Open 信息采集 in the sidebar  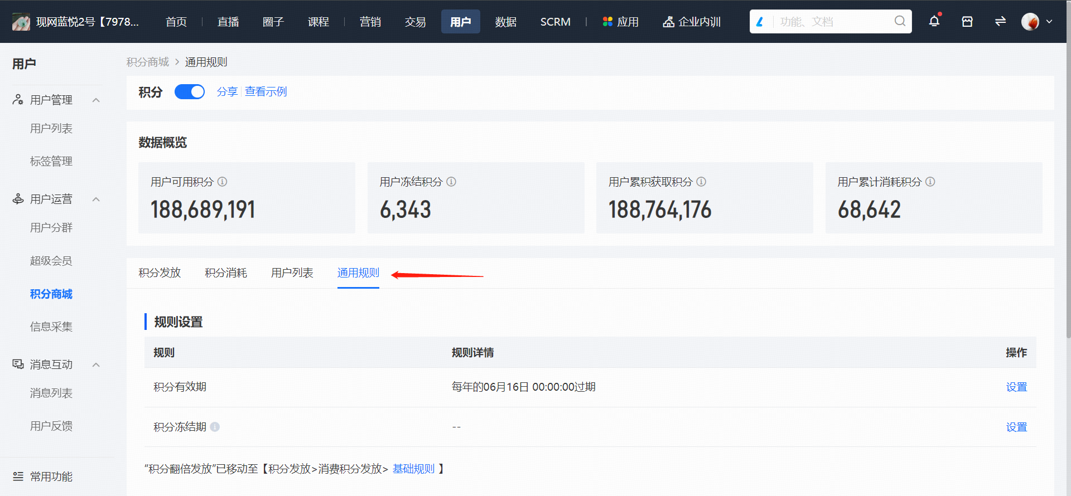pos(51,327)
